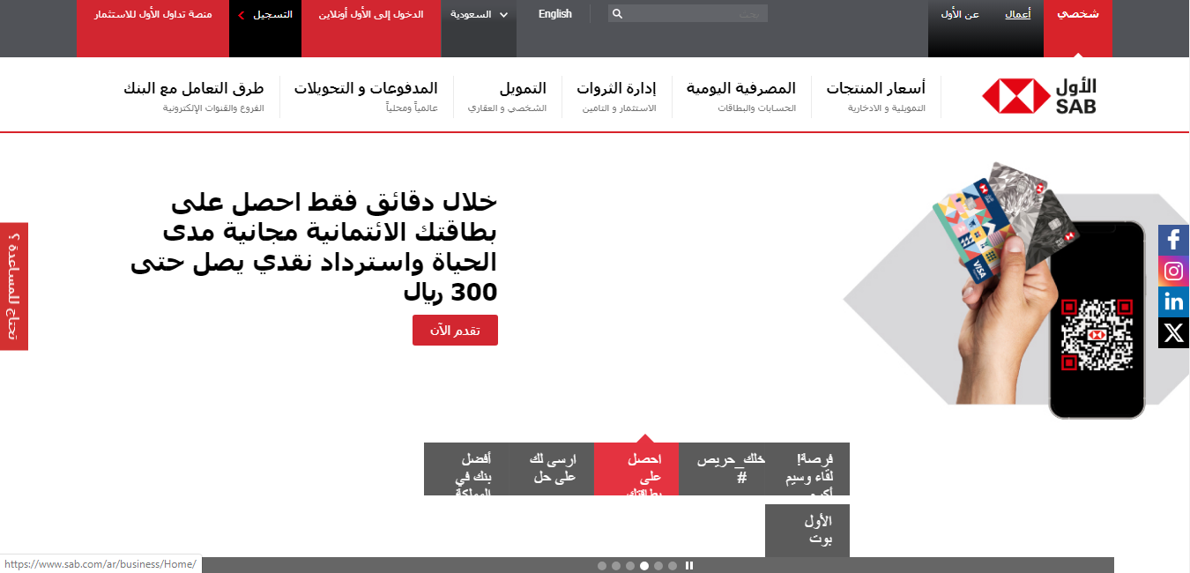Select the third carousel dot
The height and width of the screenshot is (573, 1190).
(630, 566)
